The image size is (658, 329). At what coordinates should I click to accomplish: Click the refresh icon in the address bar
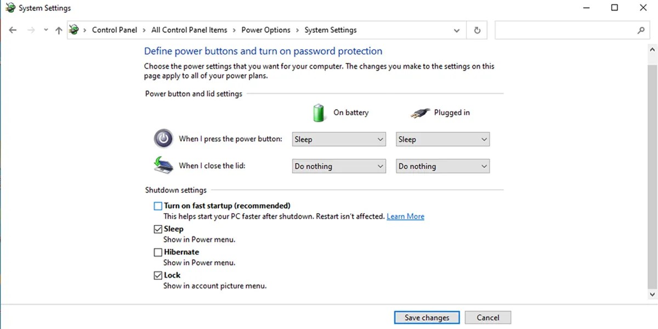(477, 30)
